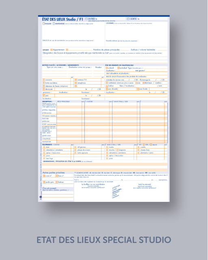Mark the eau chaude checkbox
Screen dimensions: 208x260
(x=107, y=89)
